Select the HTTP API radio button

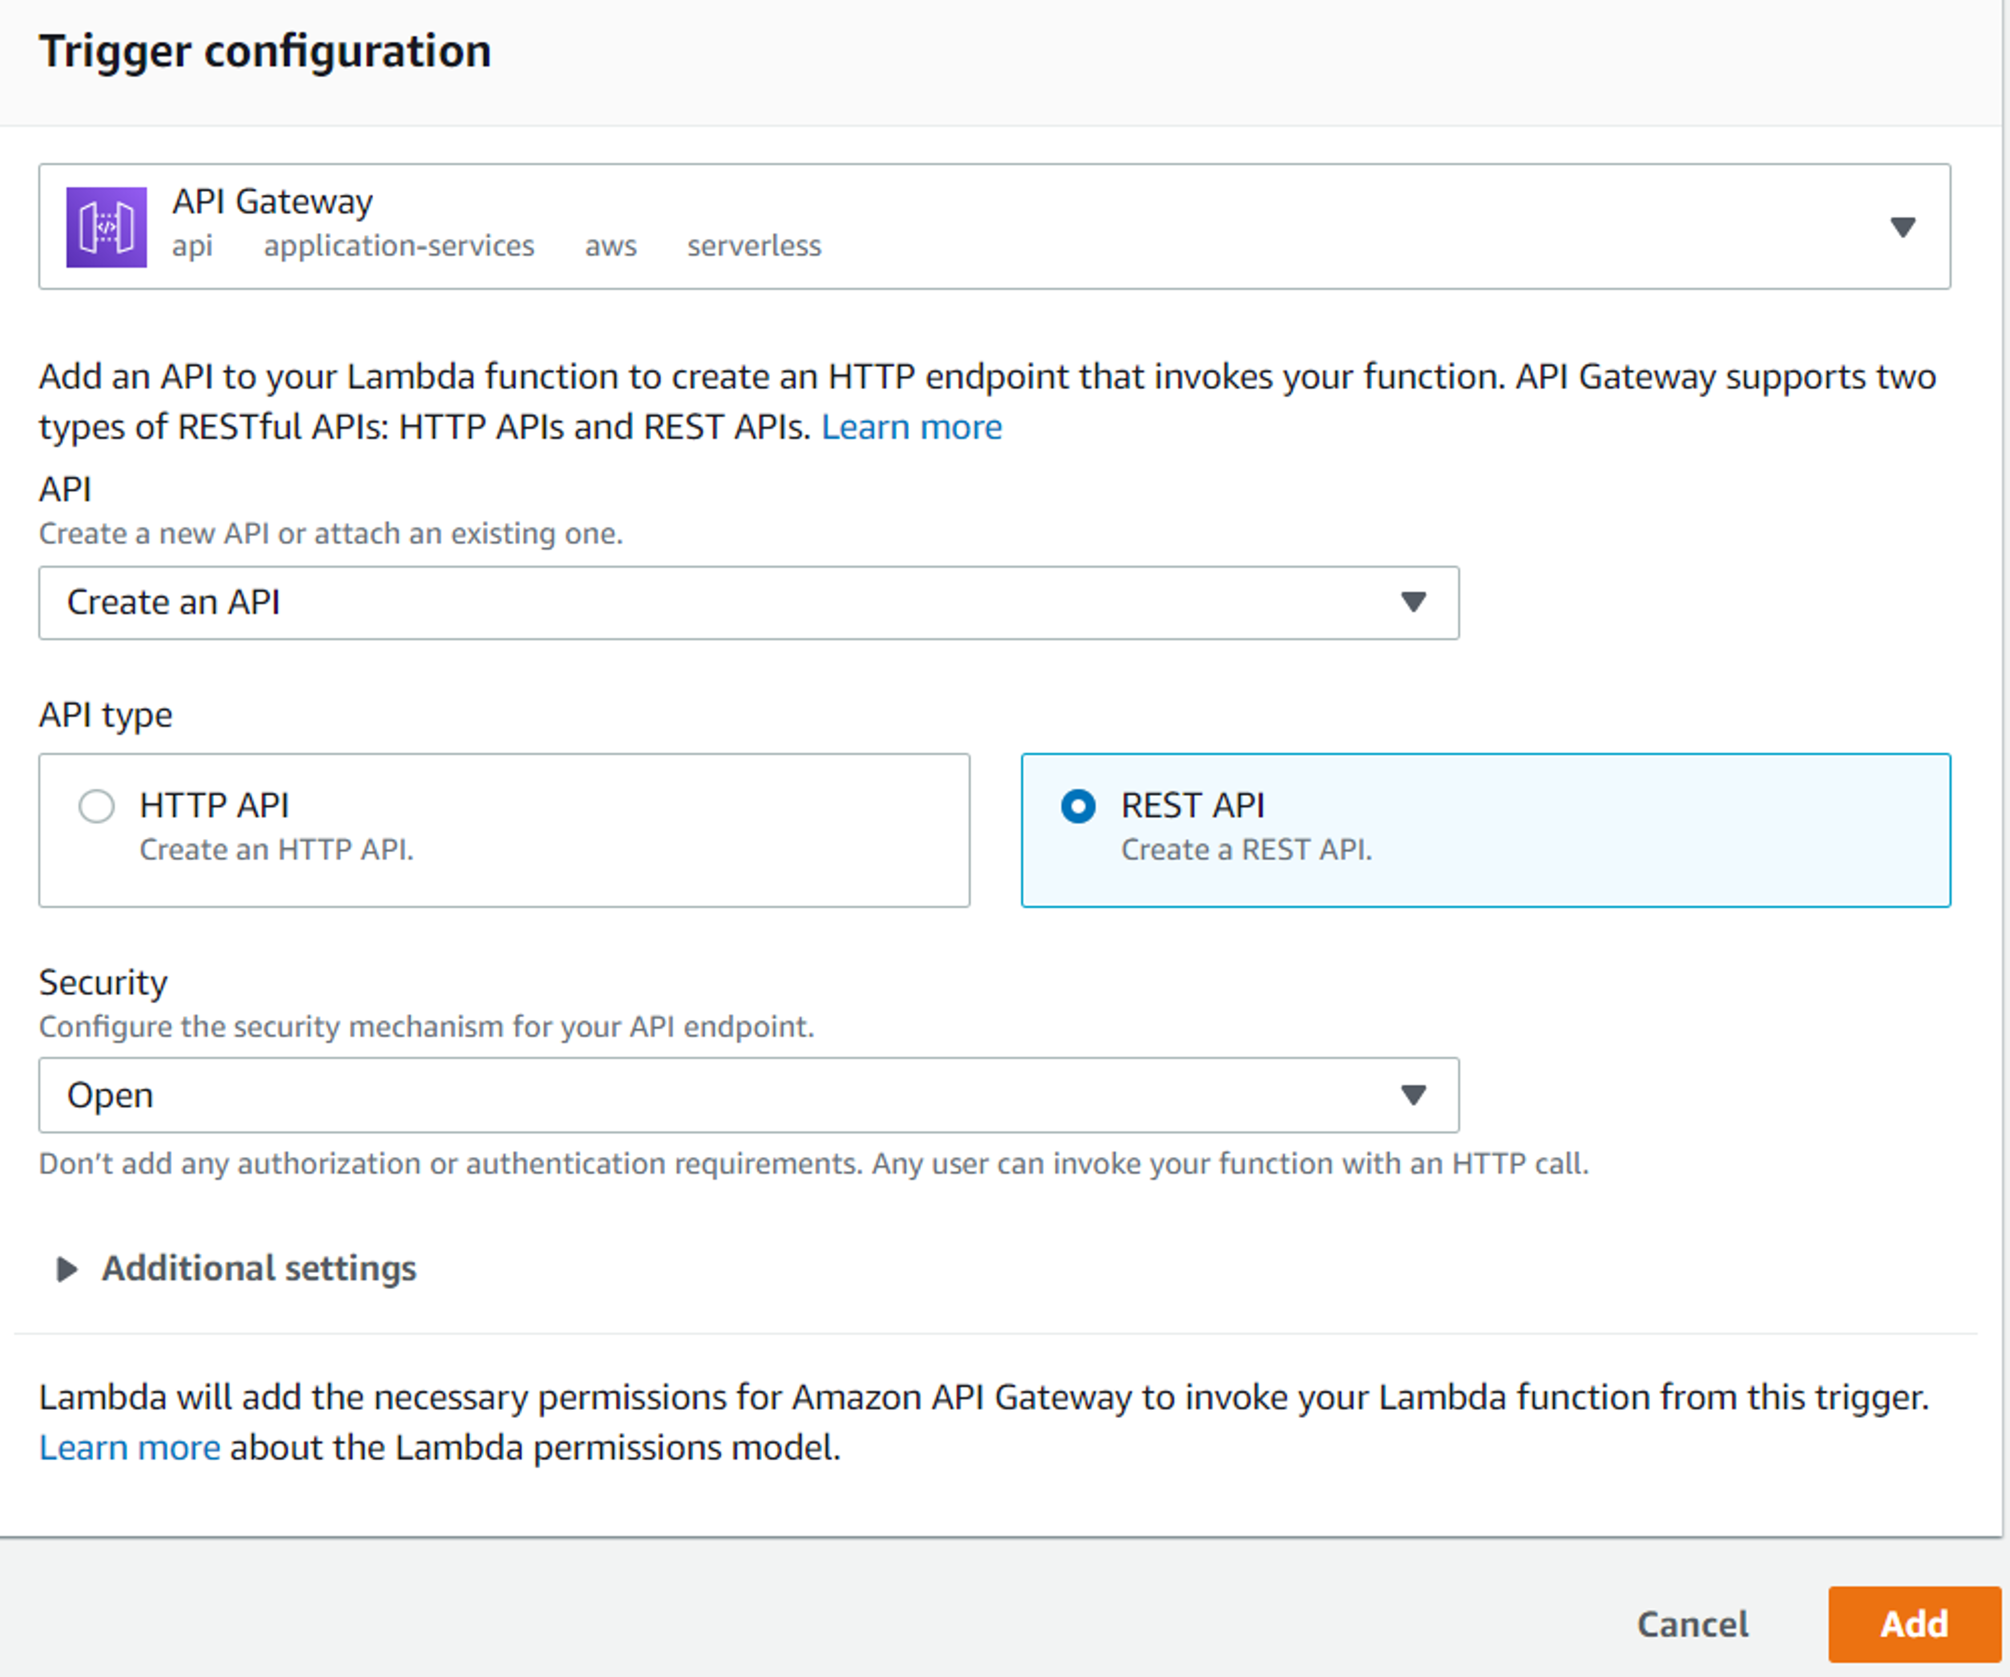pos(97,806)
